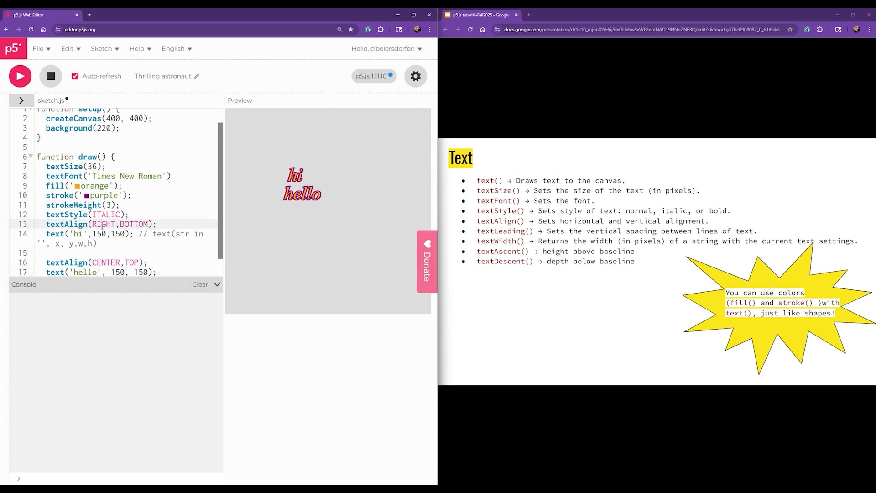Click the Thrilling astronaut sketch name

[163, 76]
